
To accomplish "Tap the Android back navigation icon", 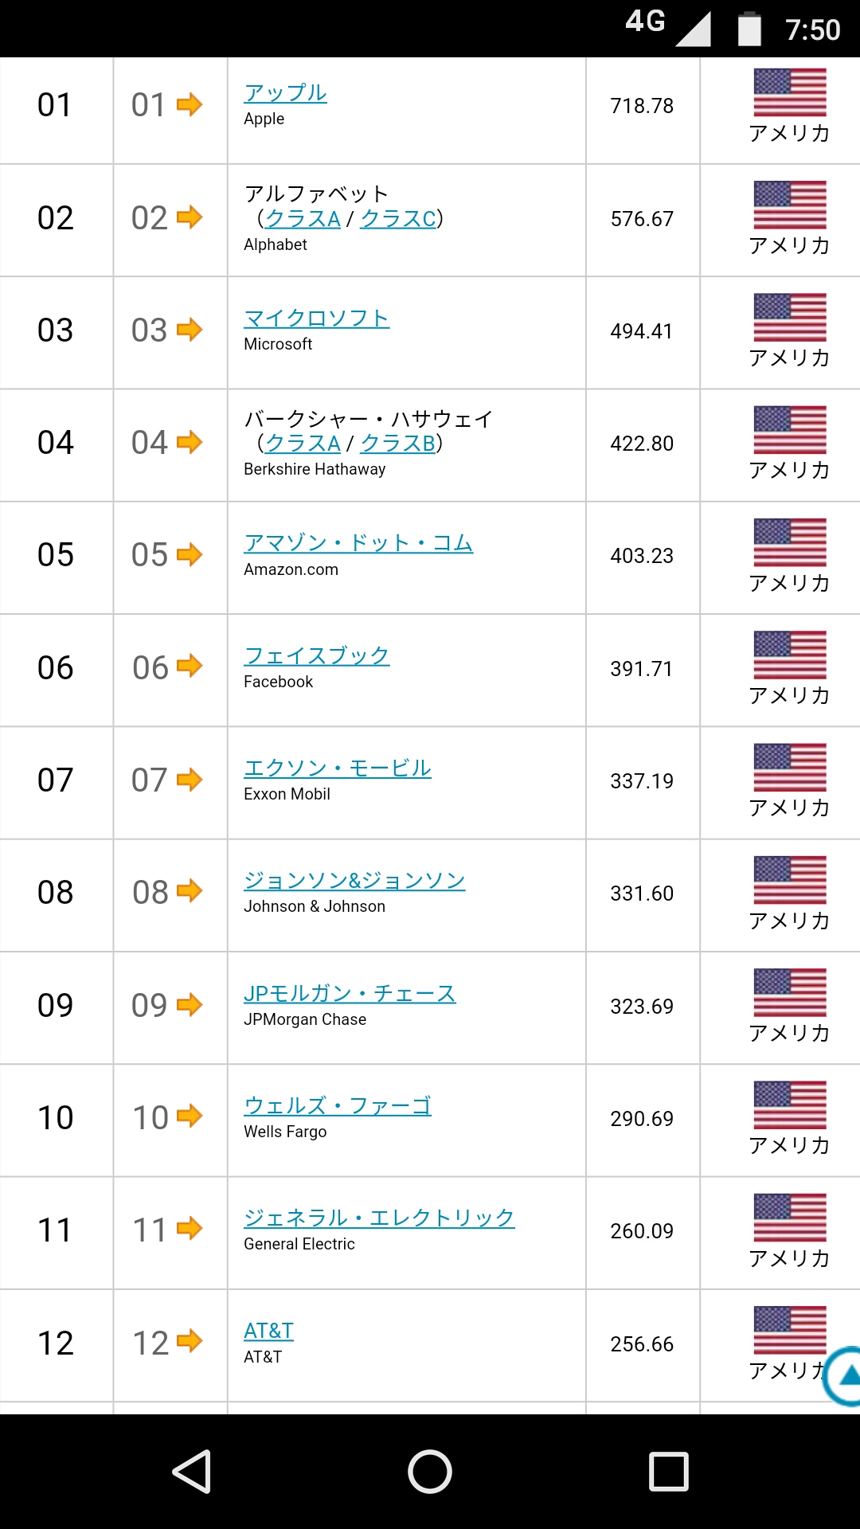I will point(192,1471).
